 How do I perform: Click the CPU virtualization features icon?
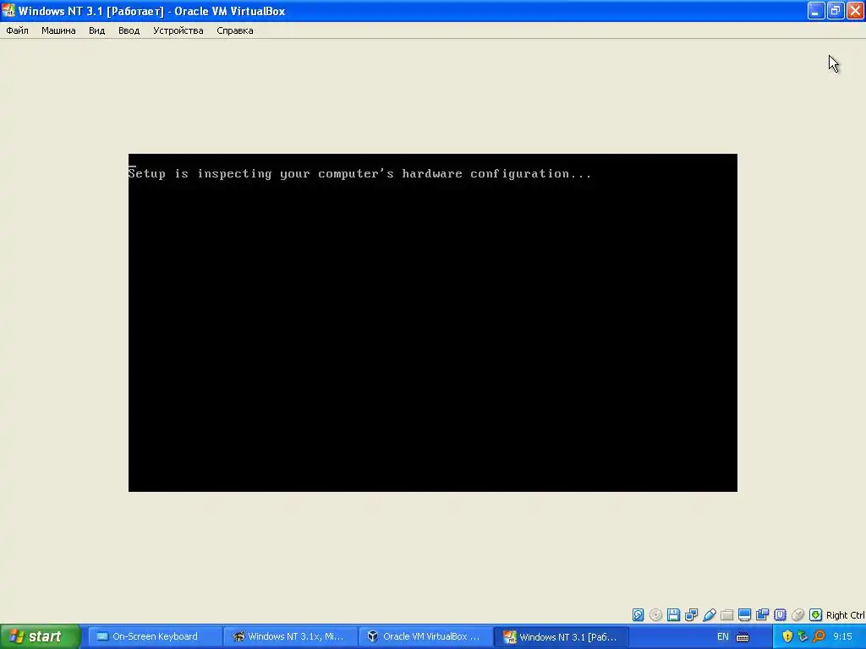(780, 615)
